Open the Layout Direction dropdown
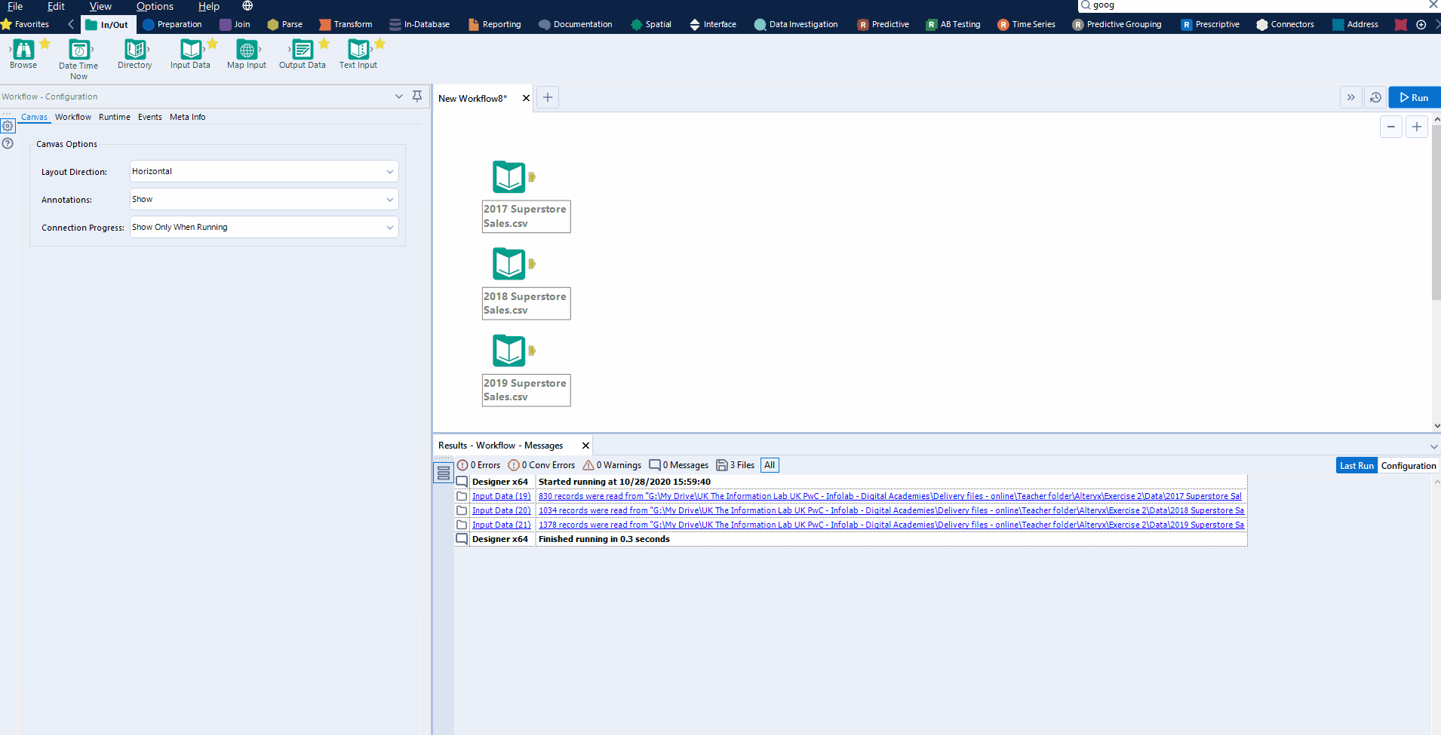 pyautogui.click(x=264, y=171)
